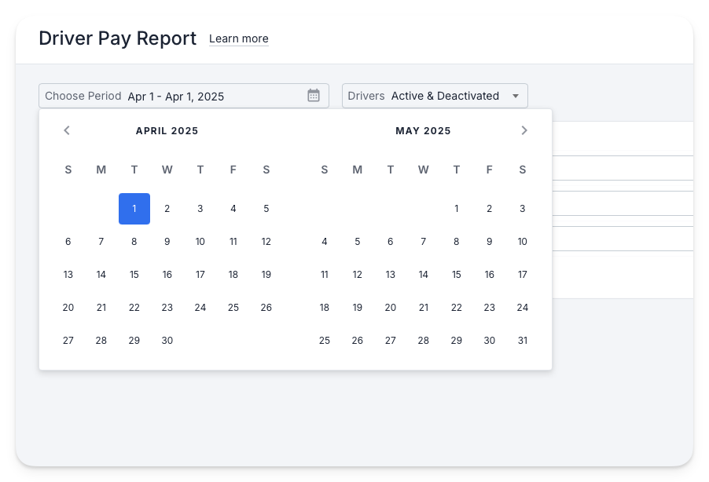Select May 20 in the calendar
This screenshot has width=709, height=482.
390,308
